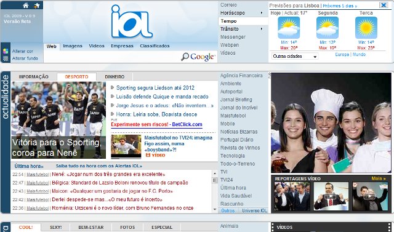This screenshot has height=232, width=394.
Task: Click scroll down arrow of Última hora list
Action: tap(215, 209)
